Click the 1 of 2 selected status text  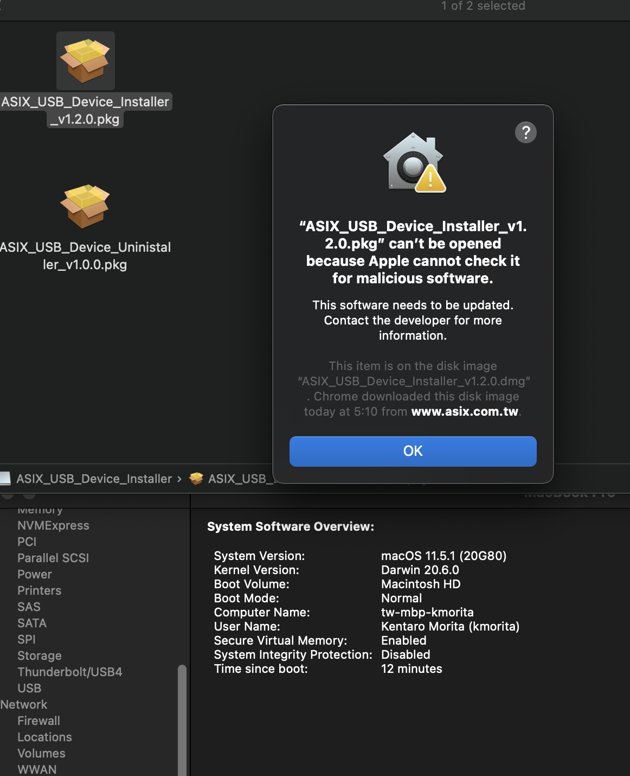(x=483, y=6)
